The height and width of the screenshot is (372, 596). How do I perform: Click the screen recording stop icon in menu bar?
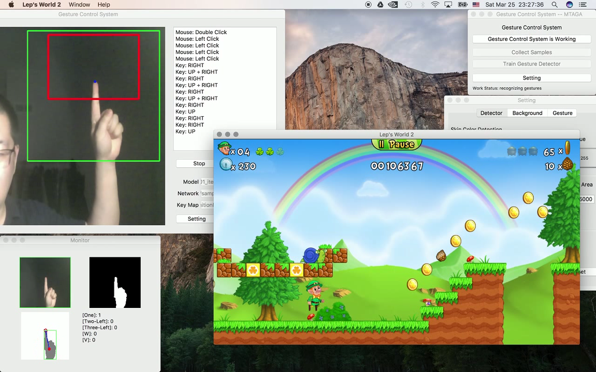click(368, 5)
